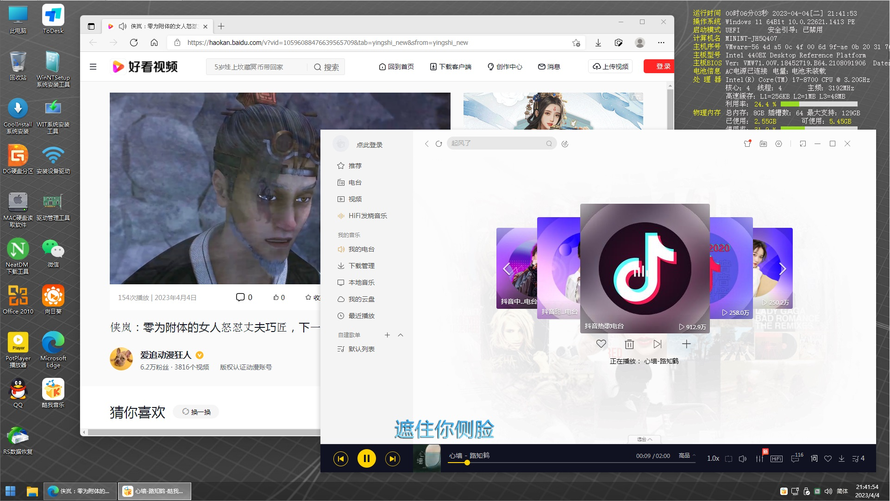Open 本地音乐 in the sidebar
The height and width of the screenshot is (501, 890).
361,282
